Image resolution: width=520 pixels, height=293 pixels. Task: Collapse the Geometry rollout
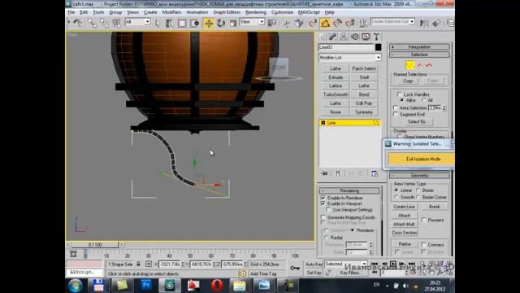pos(419,176)
